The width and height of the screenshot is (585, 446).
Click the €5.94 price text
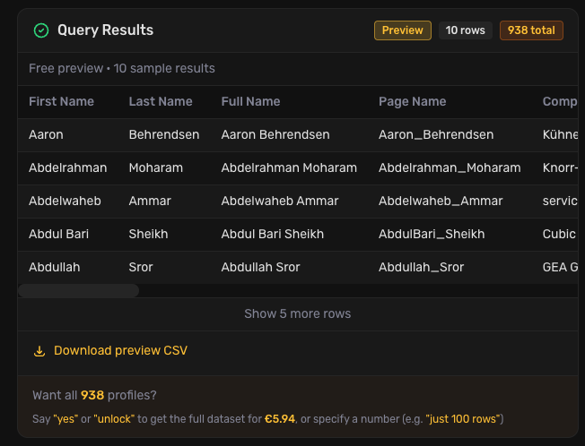[x=281, y=420]
